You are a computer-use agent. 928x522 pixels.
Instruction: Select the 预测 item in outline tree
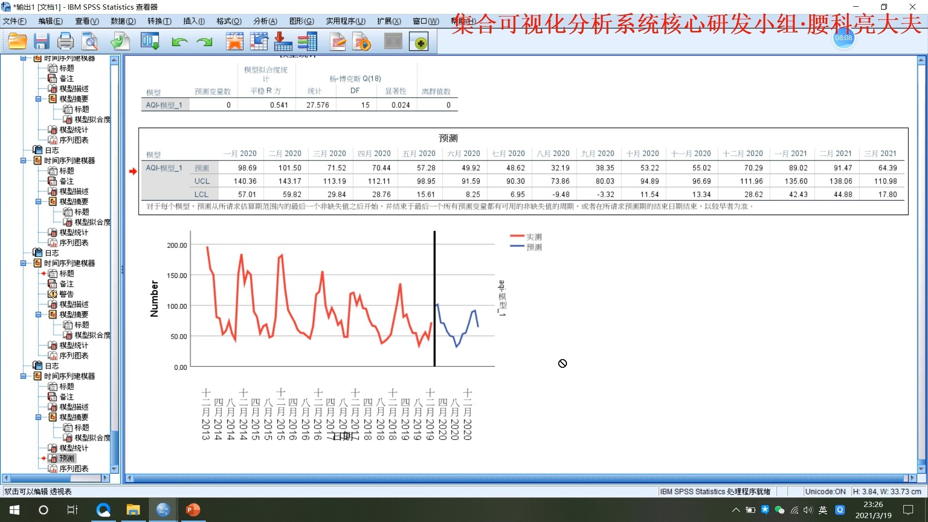pyautogui.click(x=67, y=458)
